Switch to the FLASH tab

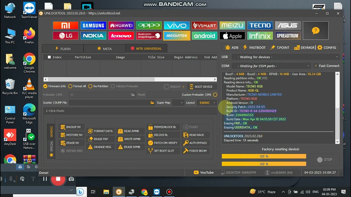63,48
